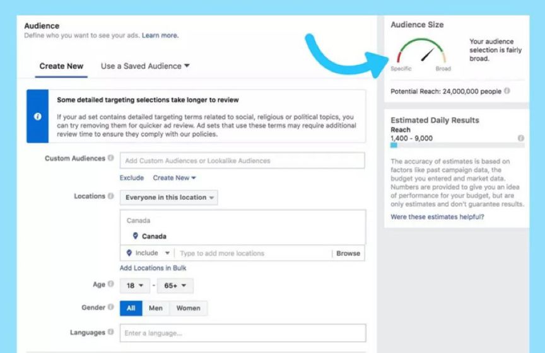Click info icon next to Locations label
Viewport: 545px width, 353px height.
click(x=110, y=196)
